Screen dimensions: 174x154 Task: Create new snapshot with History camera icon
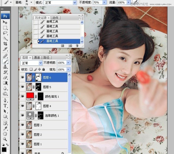(x=70, y=46)
